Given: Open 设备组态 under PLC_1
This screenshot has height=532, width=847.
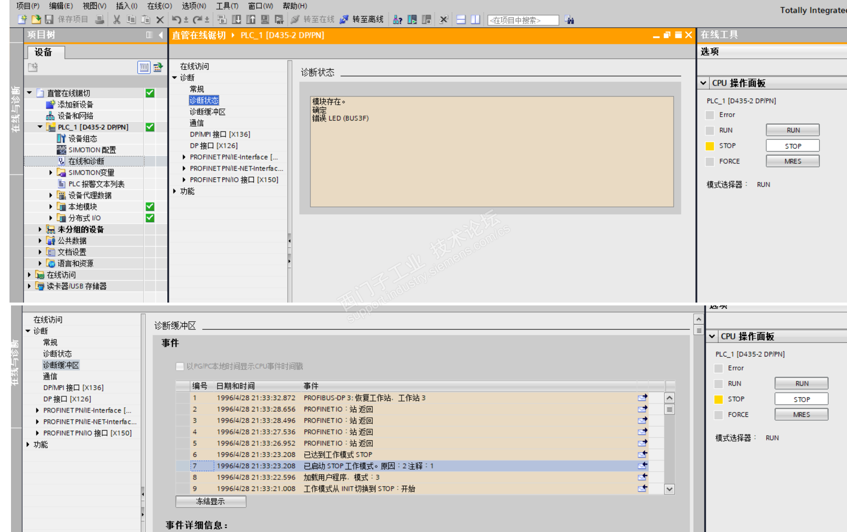Looking at the screenshot, I should (x=83, y=139).
